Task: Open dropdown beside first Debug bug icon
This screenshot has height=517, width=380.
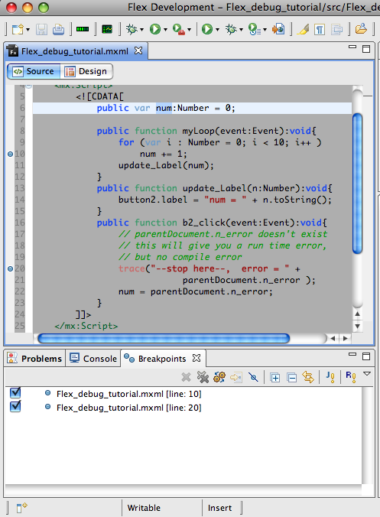Action: click(x=141, y=30)
